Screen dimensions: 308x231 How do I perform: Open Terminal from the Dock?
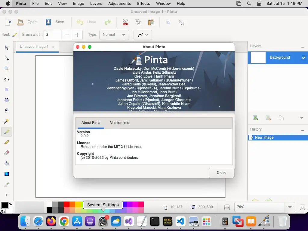[155, 222]
